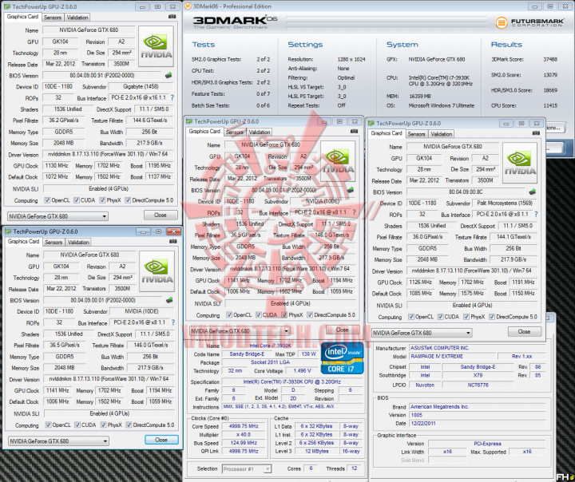The image size is (575, 482).
Task: Click the CPU Score value 11415 in 3DMark06
Action: tap(550, 105)
